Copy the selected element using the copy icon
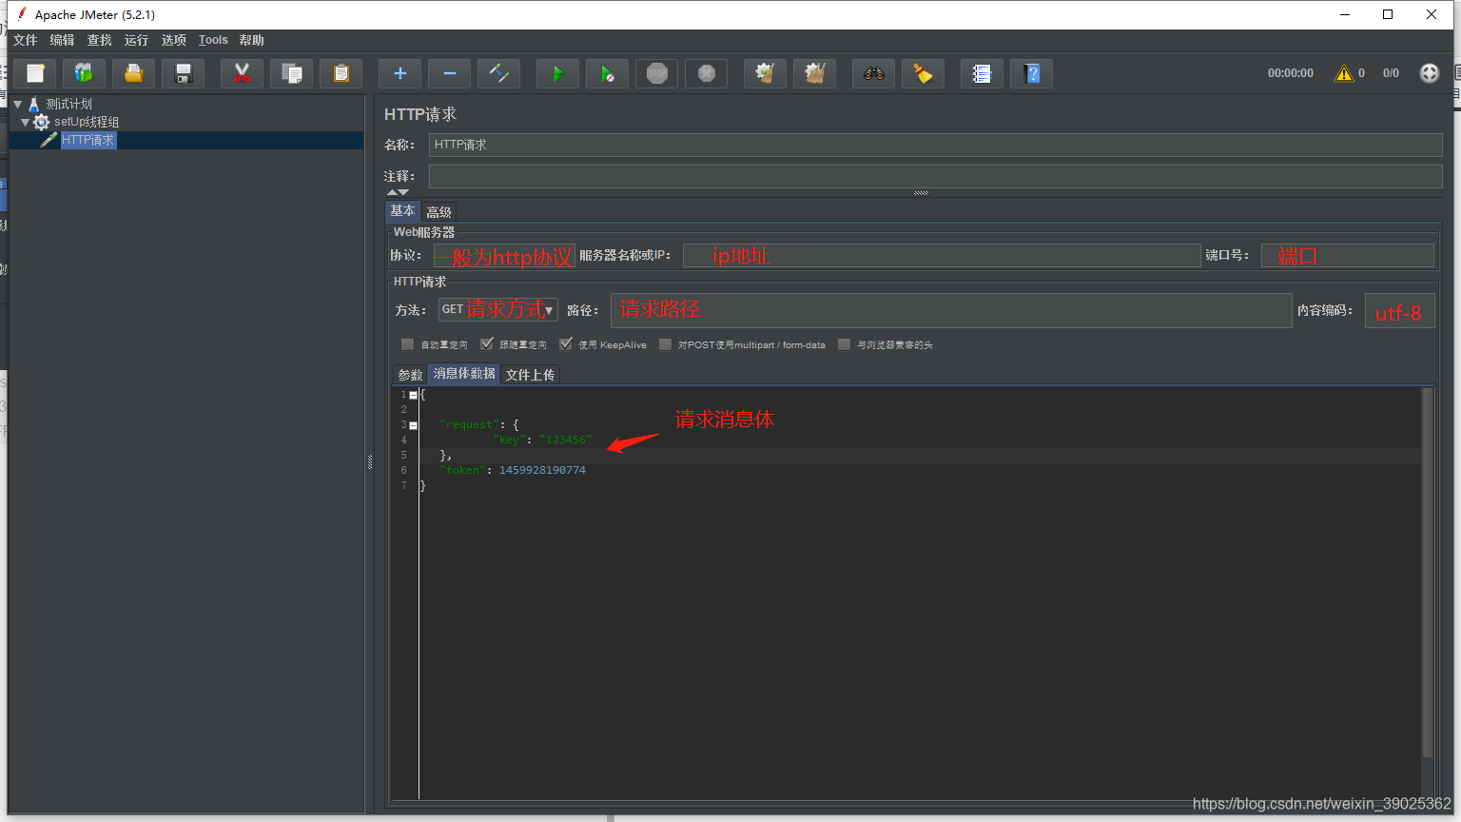 click(292, 73)
